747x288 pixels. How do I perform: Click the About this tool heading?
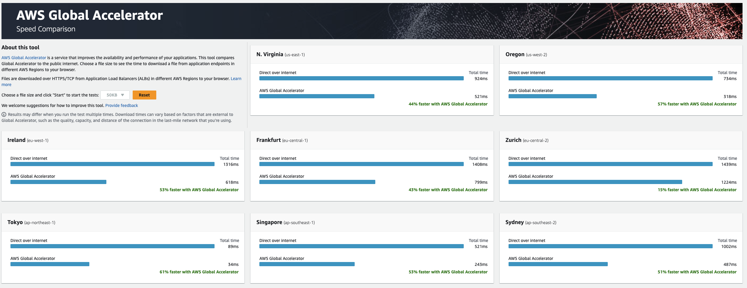[20, 47]
